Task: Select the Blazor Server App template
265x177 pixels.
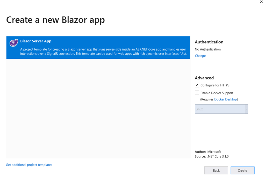Action: tap(98, 47)
